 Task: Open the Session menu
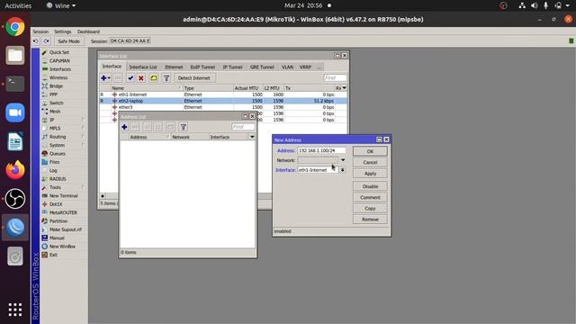tap(40, 32)
